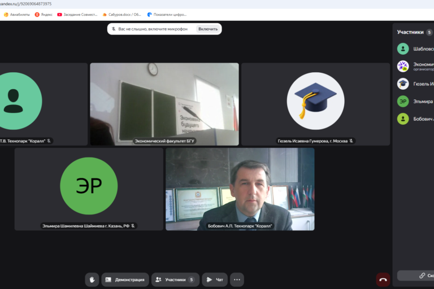The image size is (434, 289).
Task: Open the Яндекс bookmark
Action: pyautogui.click(x=44, y=14)
